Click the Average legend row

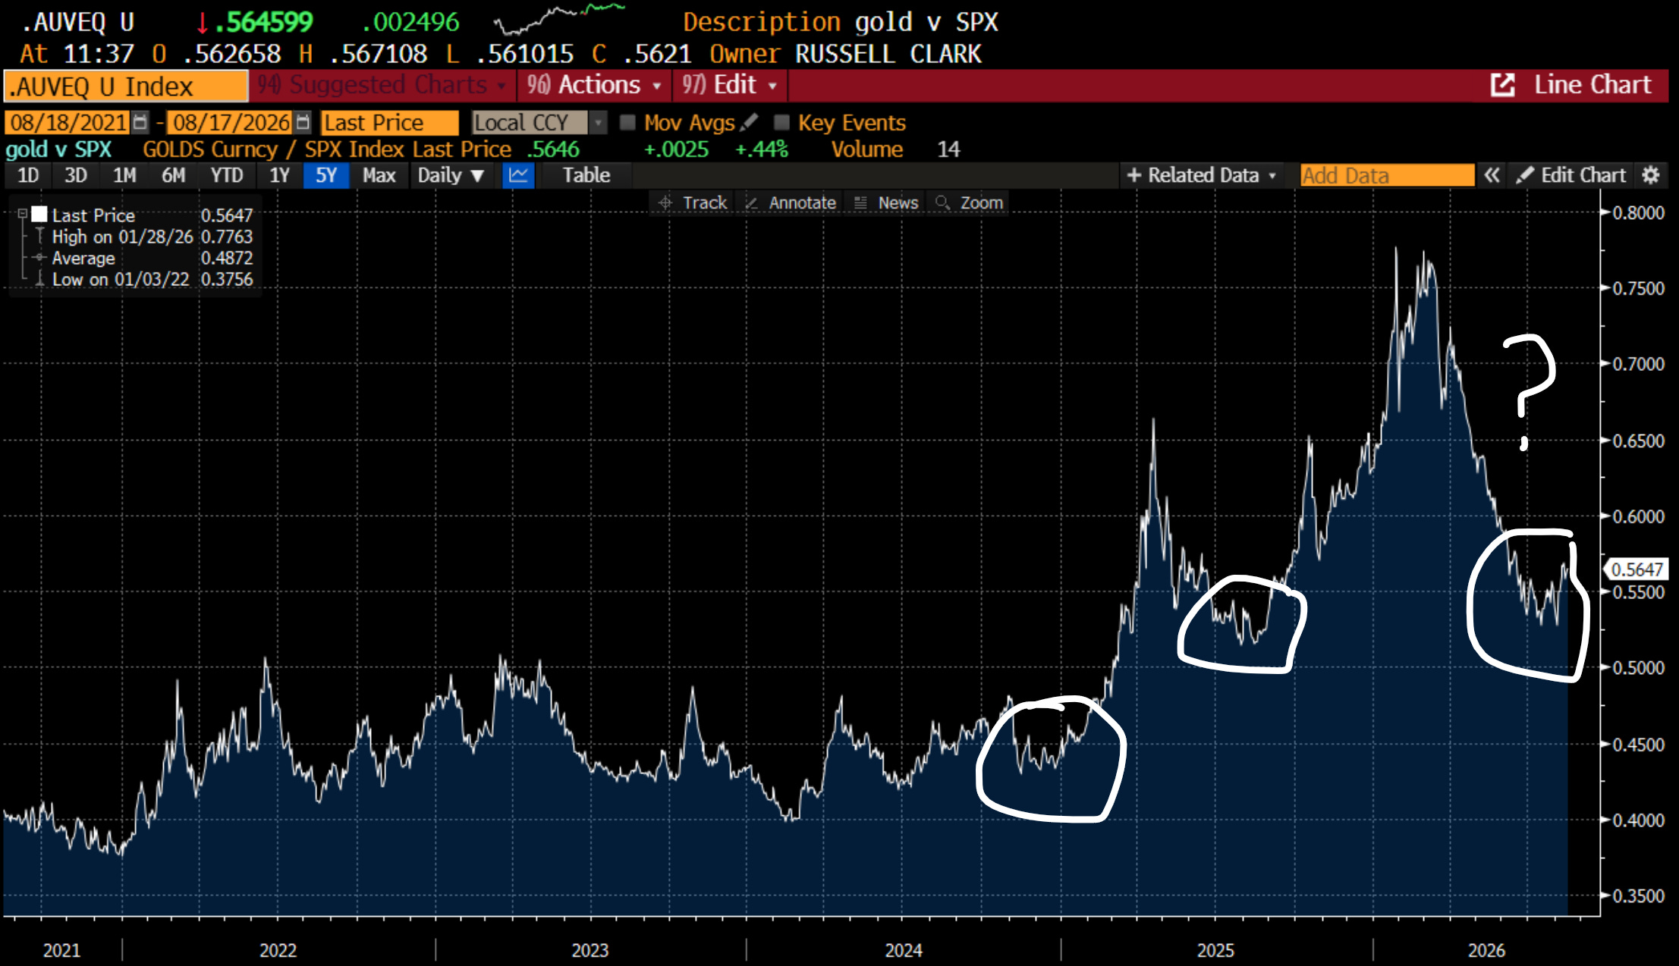[x=151, y=258]
